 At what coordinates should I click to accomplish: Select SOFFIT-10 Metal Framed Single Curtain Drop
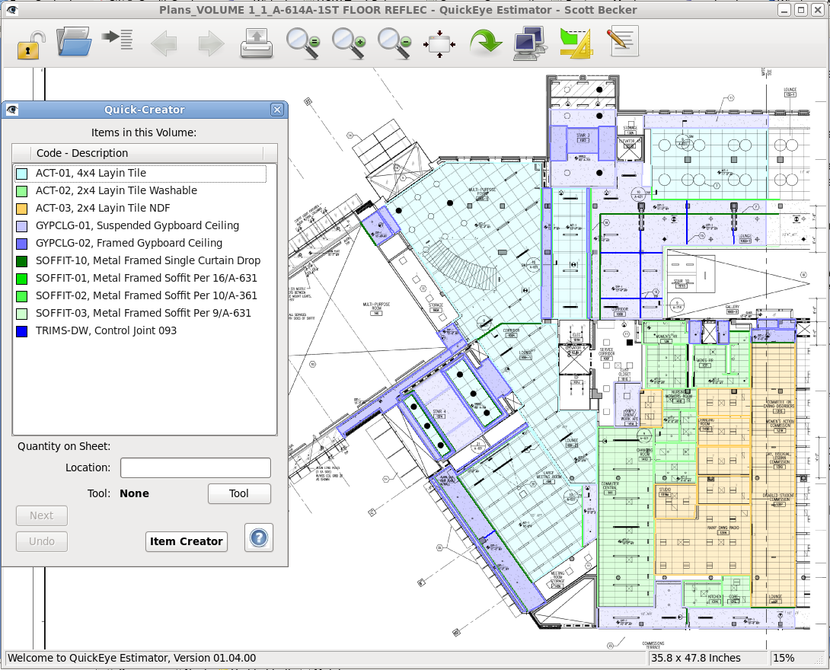click(x=140, y=260)
